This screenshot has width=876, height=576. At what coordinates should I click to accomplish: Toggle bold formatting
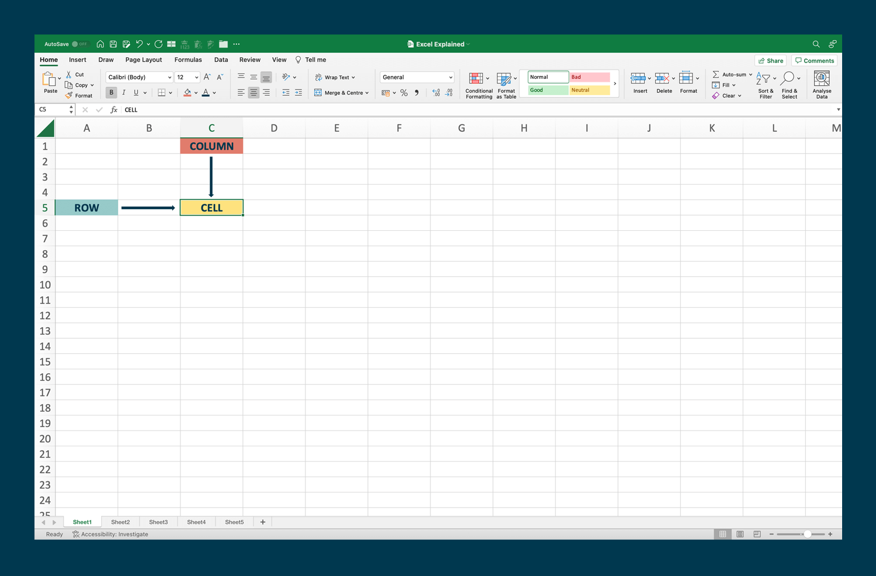[x=111, y=92]
